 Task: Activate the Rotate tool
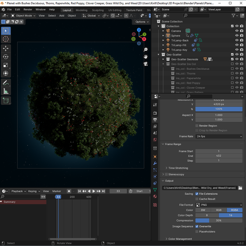pos(6,57)
